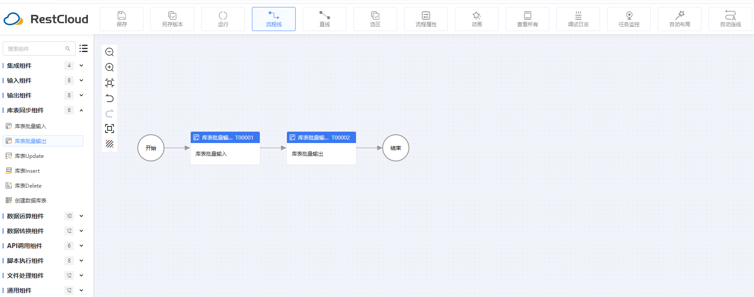754x297 pixels.
Task: Apply 自动布局 auto layout
Action: pyautogui.click(x=680, y=19)
